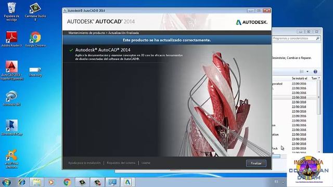Select the AutoCAD 2014 Español desktop shortcut
Image resolution: width=333 pixels, height=187 pixels.
click(11, 71)
